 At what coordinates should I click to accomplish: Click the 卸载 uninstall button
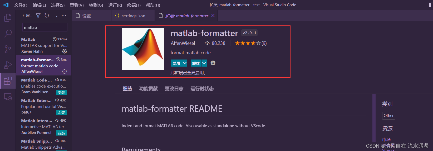(196, 63)
